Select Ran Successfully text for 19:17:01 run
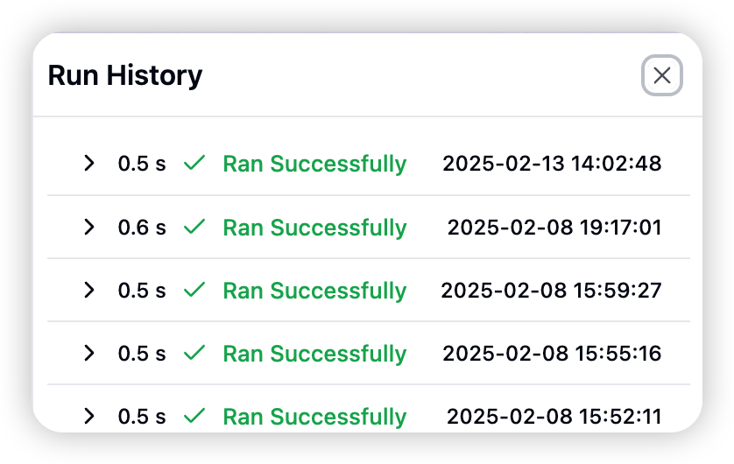 click(314, 228)
